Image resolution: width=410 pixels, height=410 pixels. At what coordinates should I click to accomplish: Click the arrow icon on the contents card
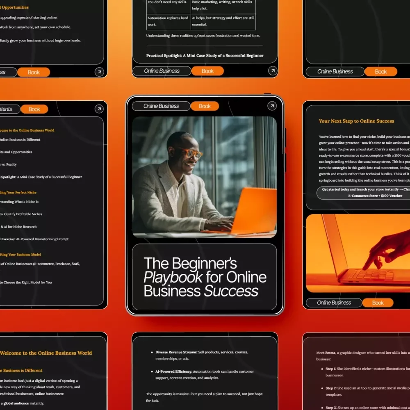[x=99, y=109]
